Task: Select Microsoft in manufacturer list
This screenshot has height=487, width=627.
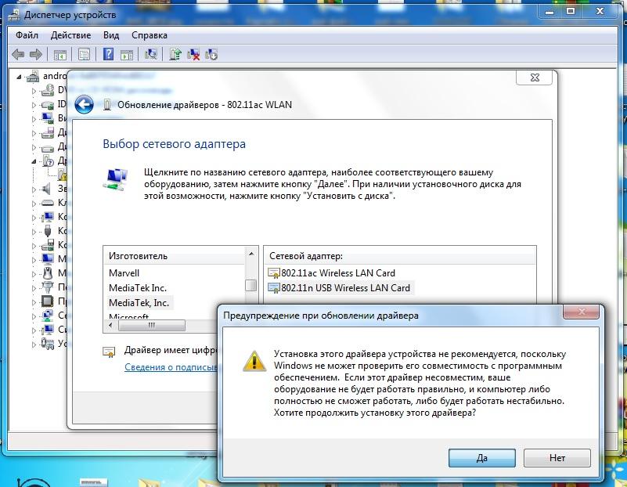Action: (128, 316)
